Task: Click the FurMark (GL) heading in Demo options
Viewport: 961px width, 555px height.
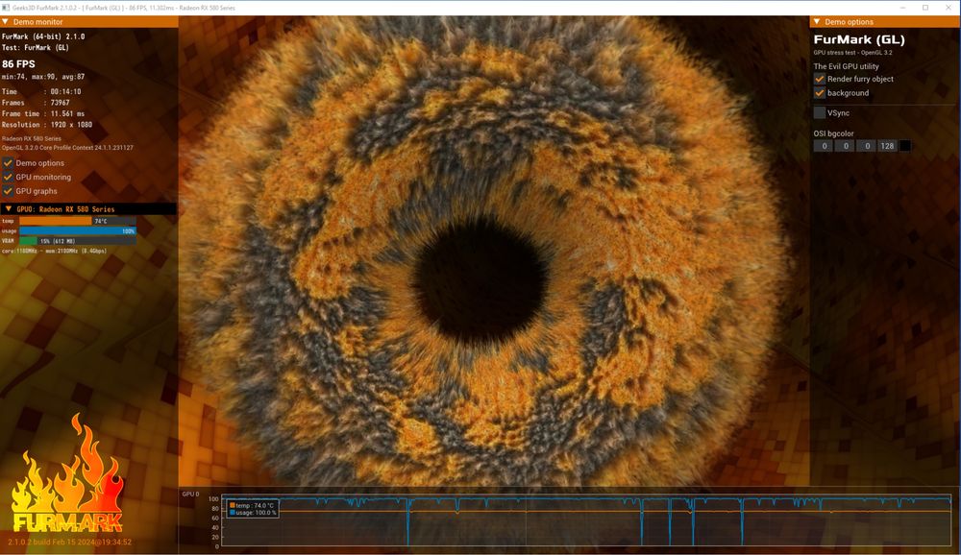Action: (859, 39)
